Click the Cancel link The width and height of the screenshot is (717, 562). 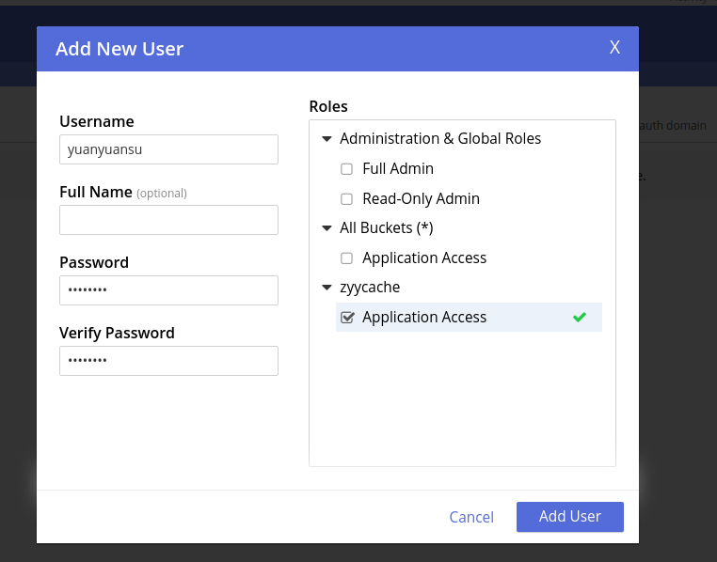click(x=471, y=517)
